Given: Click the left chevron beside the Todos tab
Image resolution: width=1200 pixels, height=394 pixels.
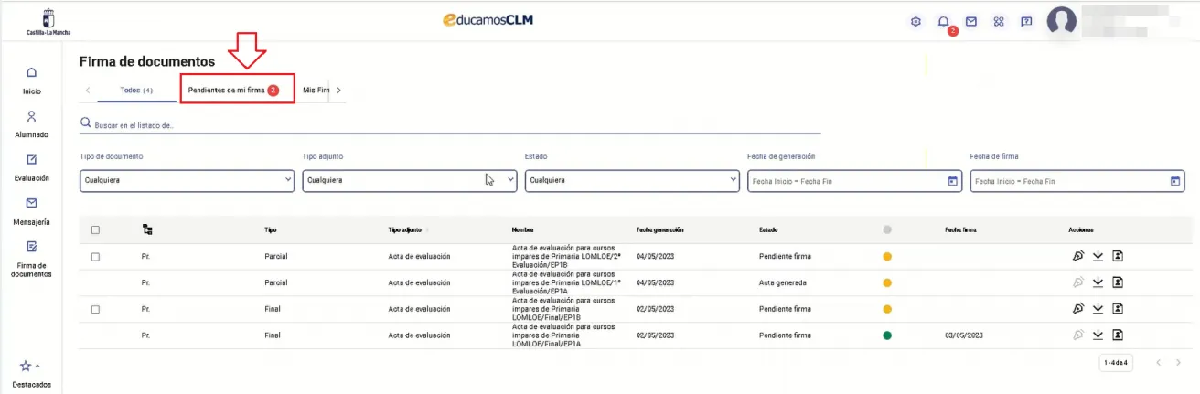Looking at the screenshot, I should tap(87, 91).
